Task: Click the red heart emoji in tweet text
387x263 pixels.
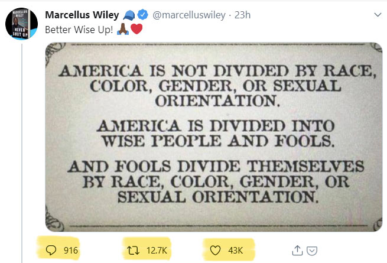Action: click(137, 28)
